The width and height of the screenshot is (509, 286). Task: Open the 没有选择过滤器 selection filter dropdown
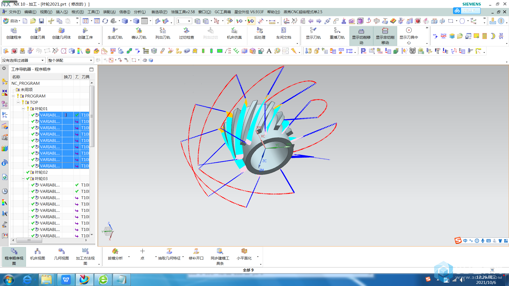pyautogui.click(x=23, y=60)
